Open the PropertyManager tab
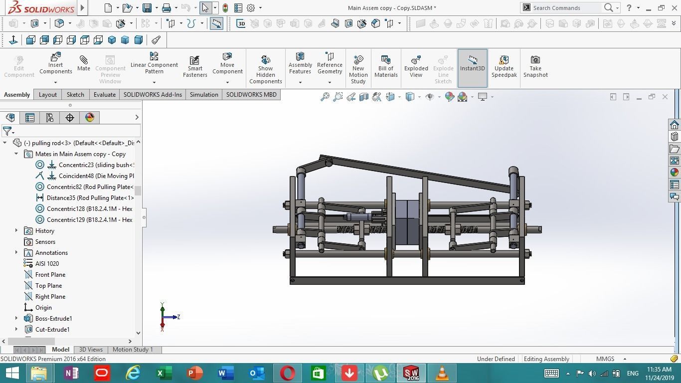The image size is (681, 383). [30, 117]
